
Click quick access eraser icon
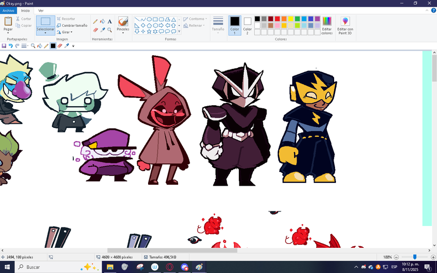pos(60,46)
